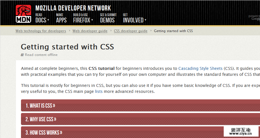Go to CSS developer guide breadcrumb
260x138 pixels.
131,31
